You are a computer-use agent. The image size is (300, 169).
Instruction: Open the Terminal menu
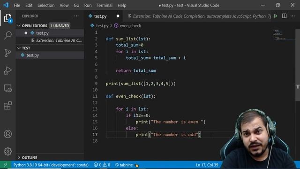coord(105,5)
